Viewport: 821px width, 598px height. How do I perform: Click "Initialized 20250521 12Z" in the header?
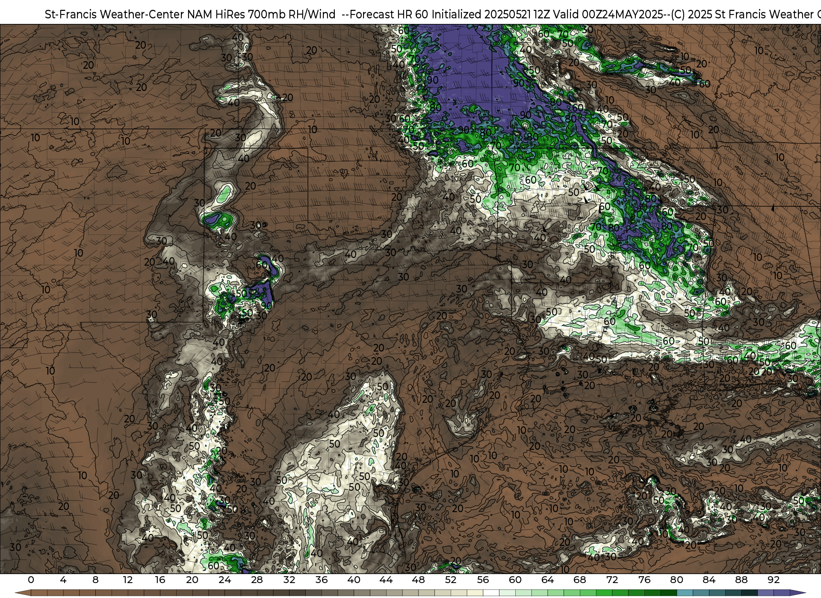[490, 15]
